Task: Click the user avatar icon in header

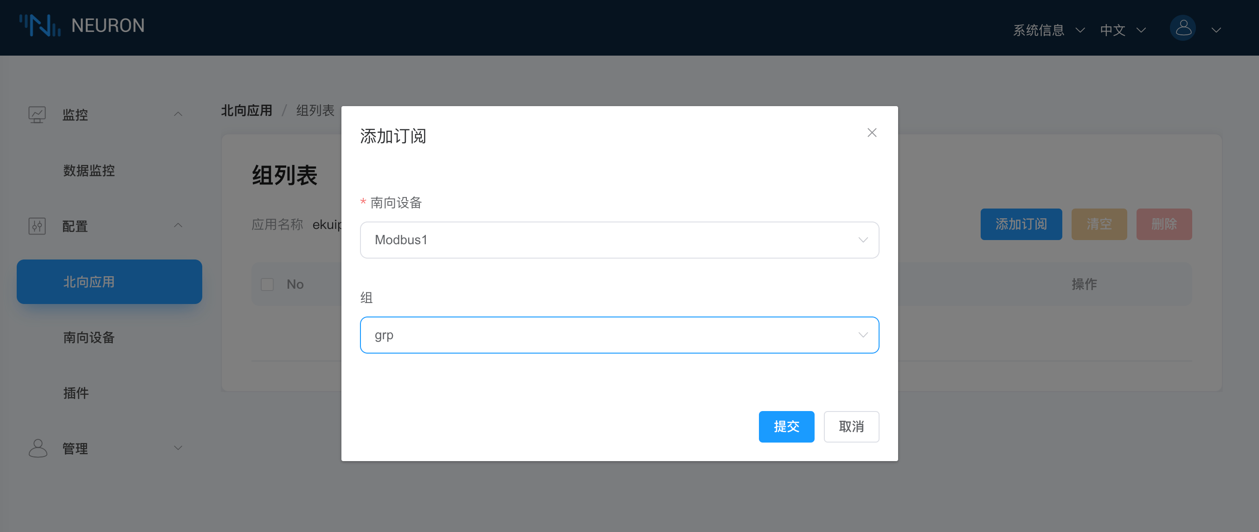Action: point(1182,28)
